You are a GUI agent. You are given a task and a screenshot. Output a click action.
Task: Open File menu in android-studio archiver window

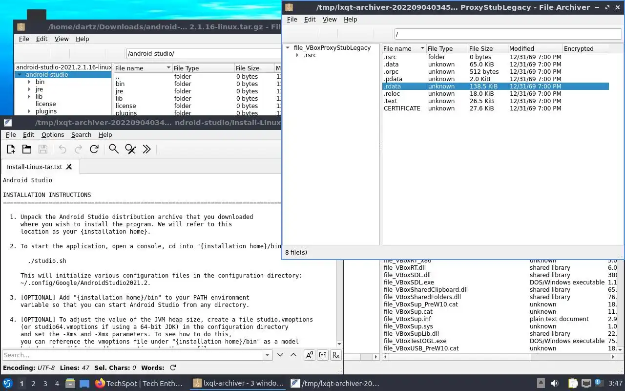24,39
